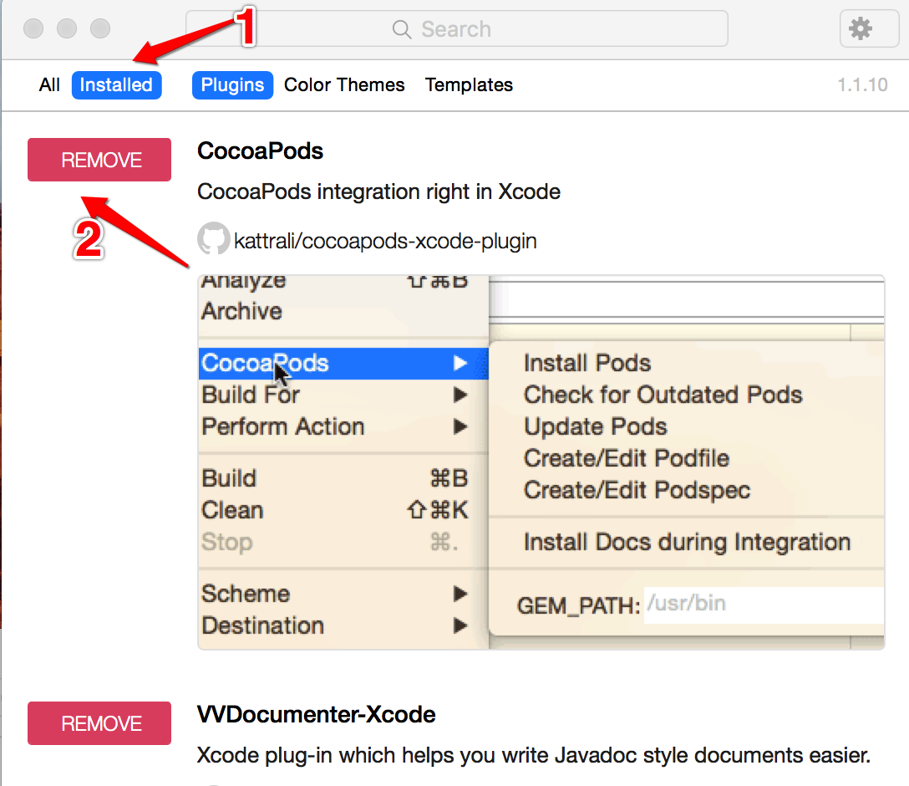Image resolution: width=909 pixels, height=786 pixels.
Task: Expand the CocoaPods submenu arrow
Action: [x=460, y=364]
